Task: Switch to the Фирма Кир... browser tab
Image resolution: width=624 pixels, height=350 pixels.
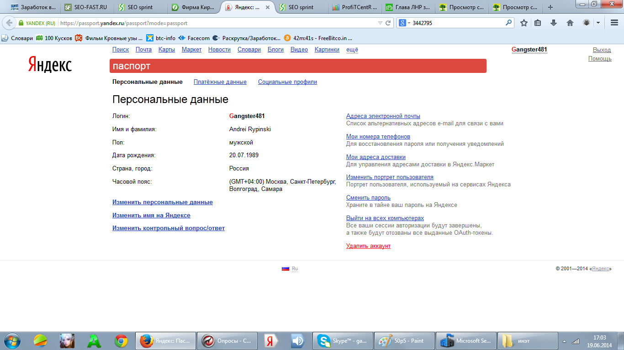Action: click(x=194, y=7)
